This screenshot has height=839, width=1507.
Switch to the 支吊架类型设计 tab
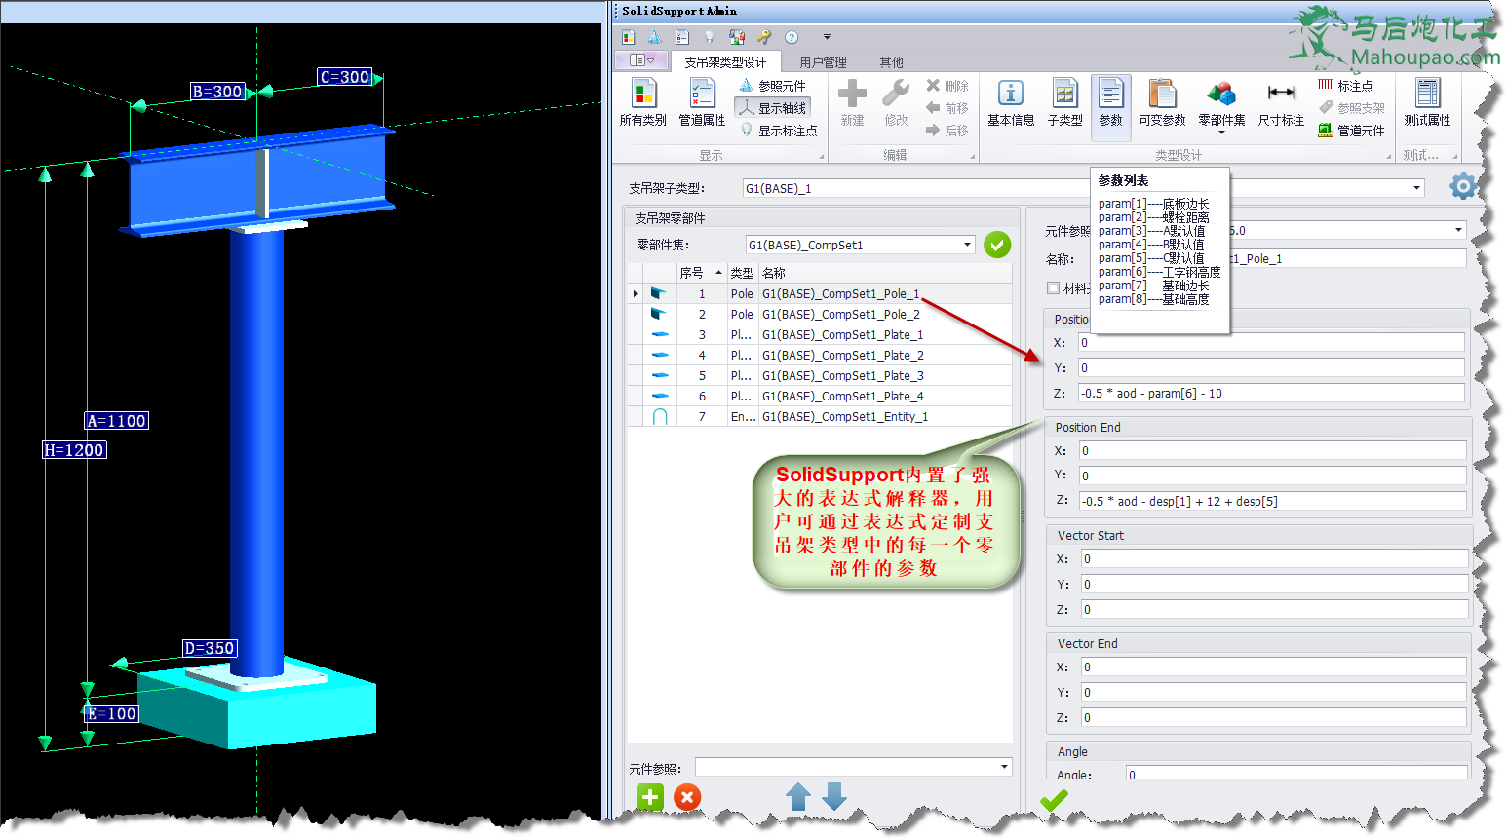click(724, 62)
